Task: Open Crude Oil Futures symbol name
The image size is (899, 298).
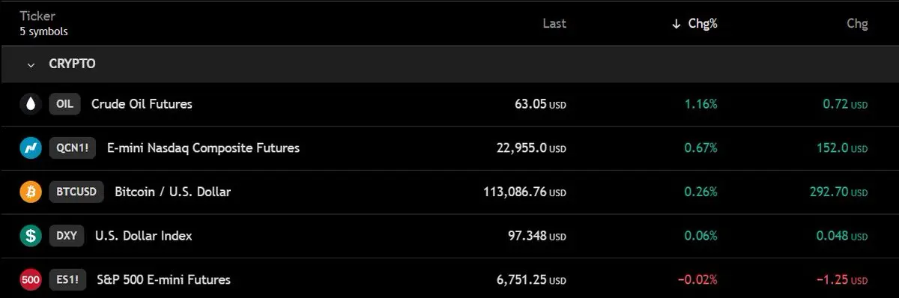Action: pos(142,104)
